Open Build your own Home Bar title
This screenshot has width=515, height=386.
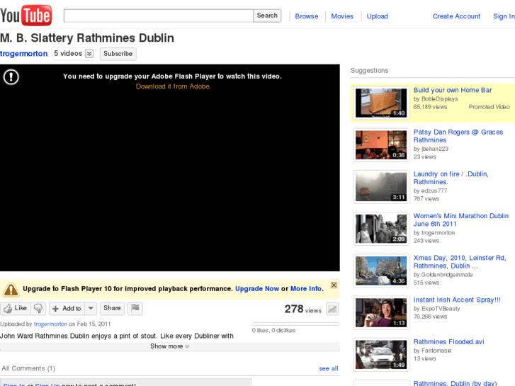(452, 90)
